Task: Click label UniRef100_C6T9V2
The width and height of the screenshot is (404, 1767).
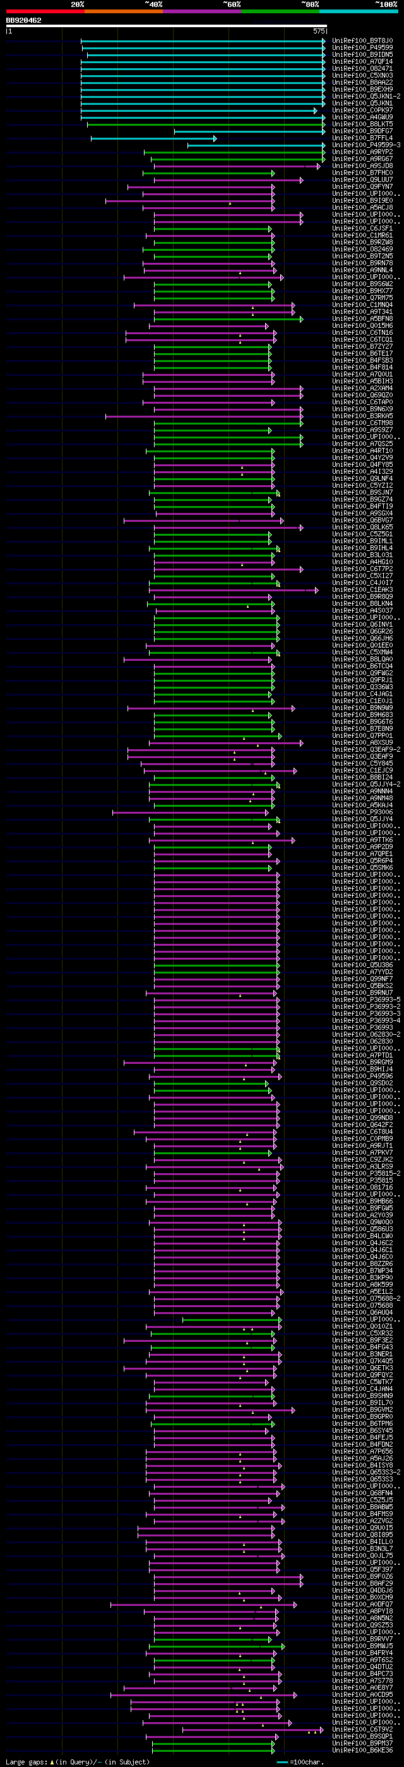Action: coord(363,1729)
